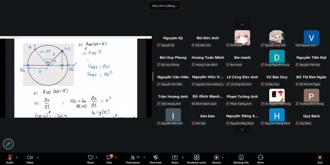Open the More options menu
Image resolution: width=330 pixels, height=165 pixels.
(260, 159)
